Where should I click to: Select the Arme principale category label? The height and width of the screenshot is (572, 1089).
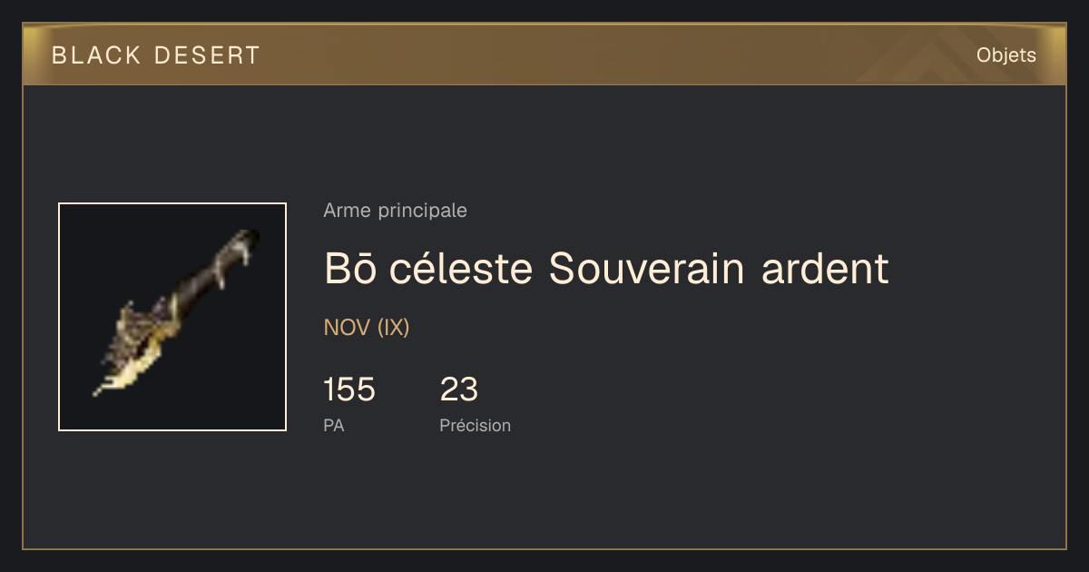[x=395, y=211]
